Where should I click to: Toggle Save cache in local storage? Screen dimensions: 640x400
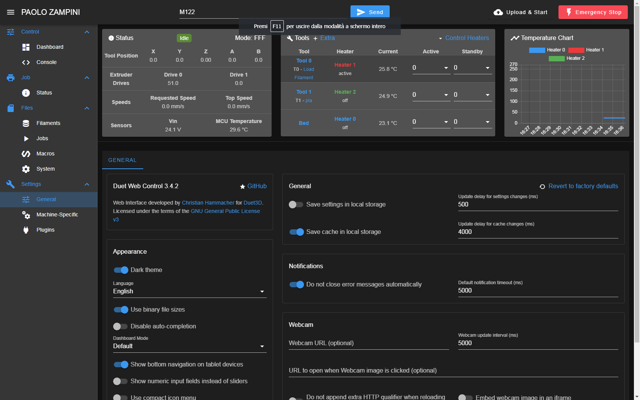point(296,232)
